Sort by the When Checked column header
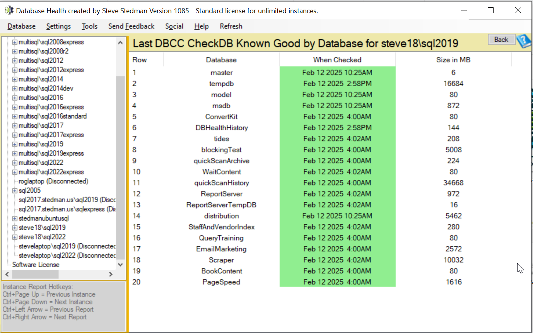Viewport: 533px width, 333px height. point(337,60)
